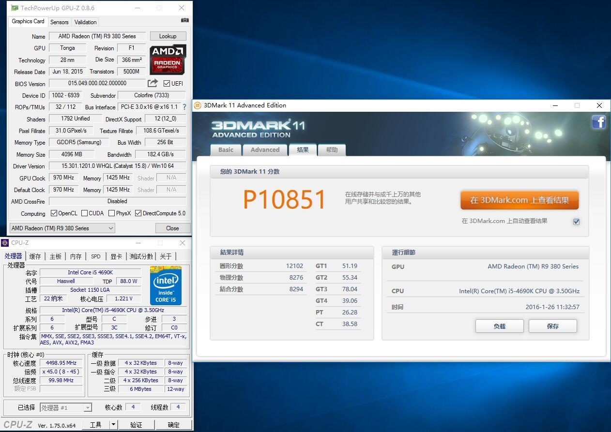Click the 保存 button in 3DMark 11
Viewport: 611px width, 432px height.
pos(552,326)
